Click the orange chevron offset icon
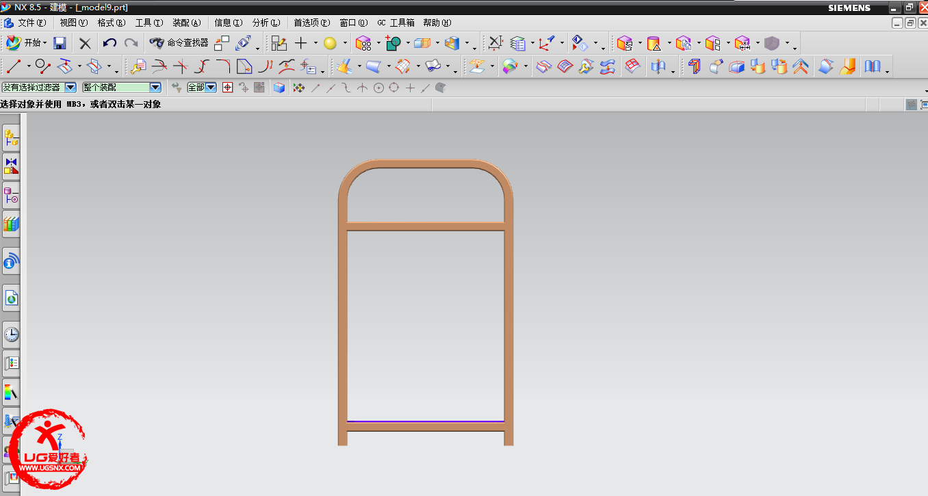Screen dimensions: 928x496 tap(801, 66)
